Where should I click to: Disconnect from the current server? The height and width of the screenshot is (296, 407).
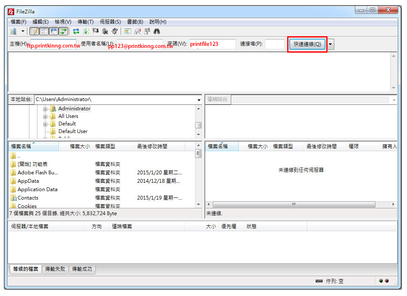[105, 32]
